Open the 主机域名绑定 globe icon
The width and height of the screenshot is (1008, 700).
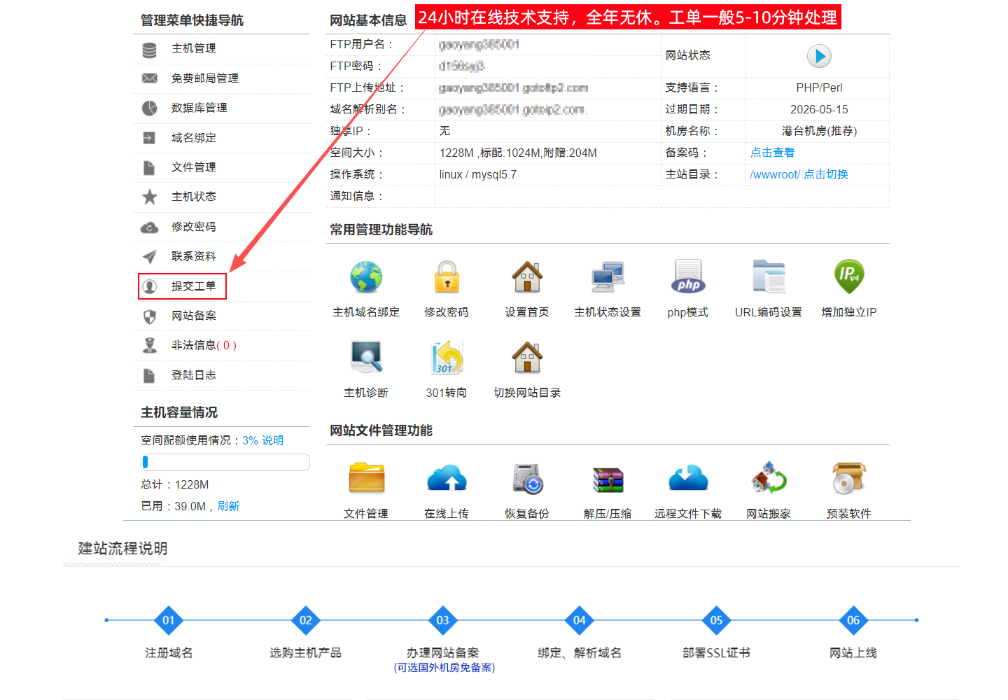click(x=366, y=277)
